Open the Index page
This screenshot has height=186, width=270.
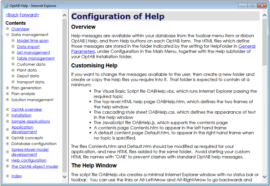17,176
